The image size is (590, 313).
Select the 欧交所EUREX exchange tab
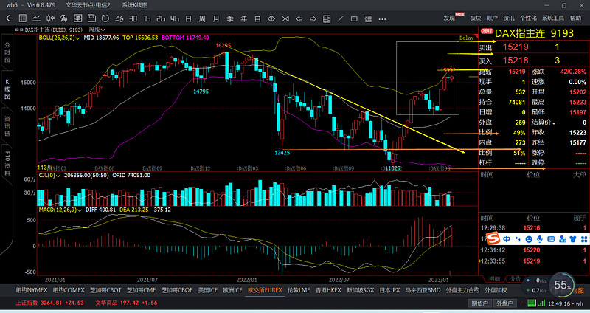coord(265,290)
